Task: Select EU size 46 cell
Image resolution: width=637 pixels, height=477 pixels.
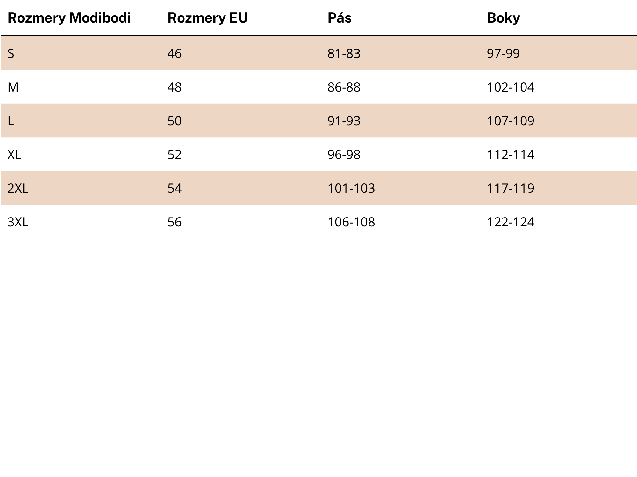Action: coord(175,53)
